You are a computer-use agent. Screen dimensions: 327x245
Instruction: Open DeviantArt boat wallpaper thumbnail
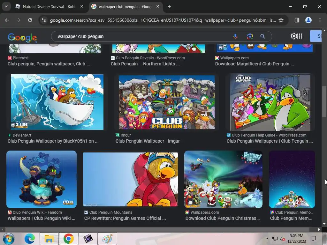[x=57, y=102]
